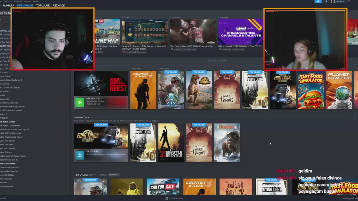
Task: Select Counter-Strike 2 cover in recent games
Action: point(143,90)
